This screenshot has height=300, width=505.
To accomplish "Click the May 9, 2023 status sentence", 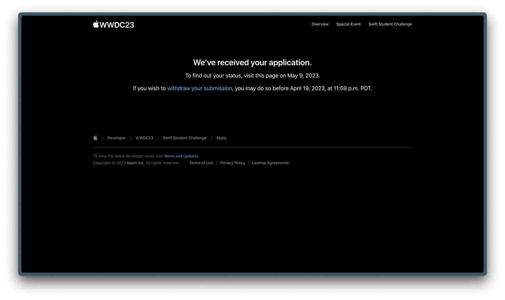I will pyautogui.click(x=252, y=75).
